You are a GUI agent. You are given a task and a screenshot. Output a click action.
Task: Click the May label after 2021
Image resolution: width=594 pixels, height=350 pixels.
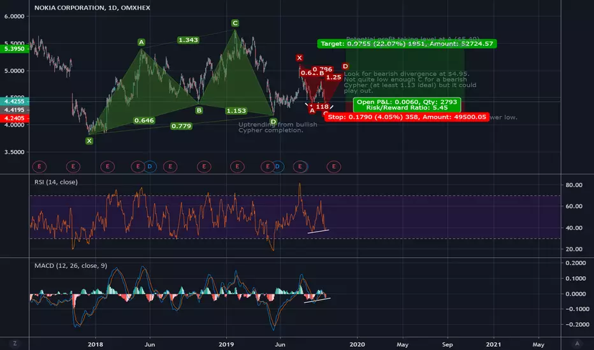point(539,344)
